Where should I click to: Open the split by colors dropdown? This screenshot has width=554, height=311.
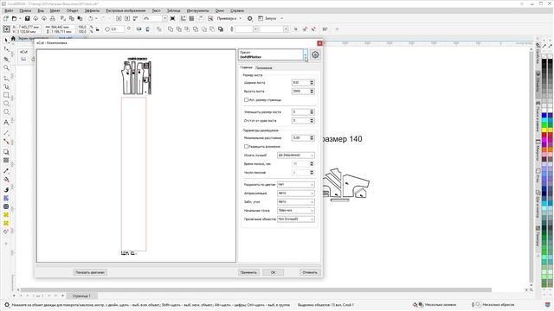pos(296,184)
